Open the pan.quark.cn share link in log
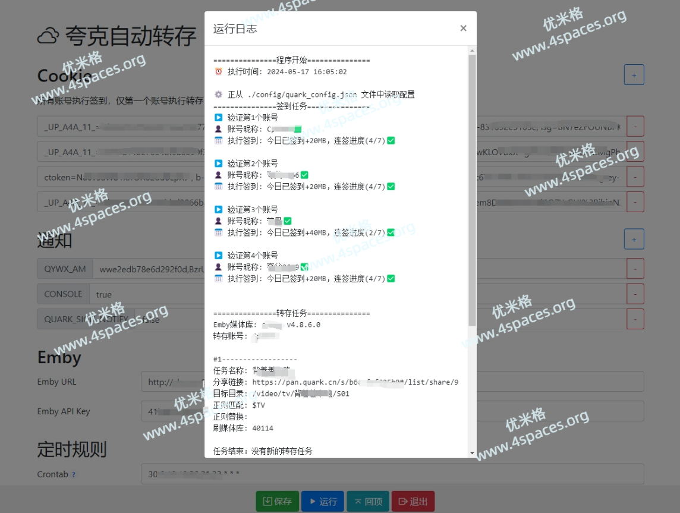 [x=355, y=382]
